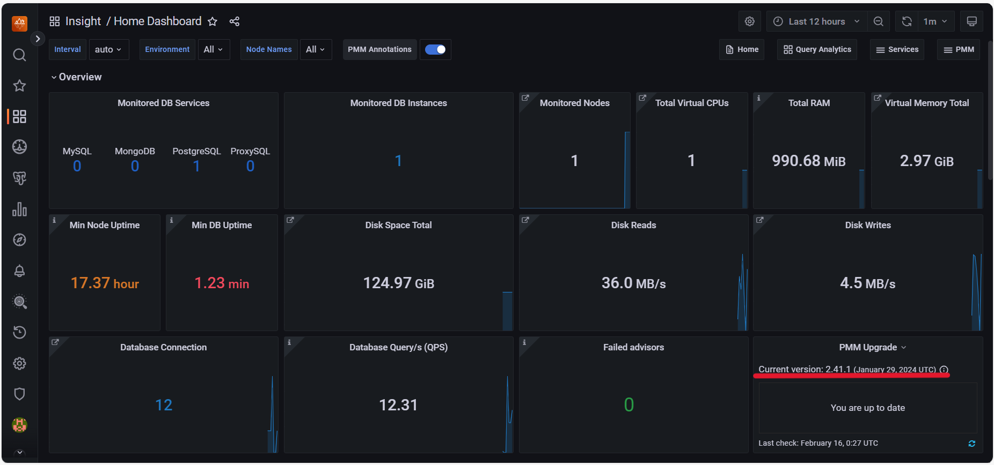Open Node Names All dropdown

[x=316, y=49]
